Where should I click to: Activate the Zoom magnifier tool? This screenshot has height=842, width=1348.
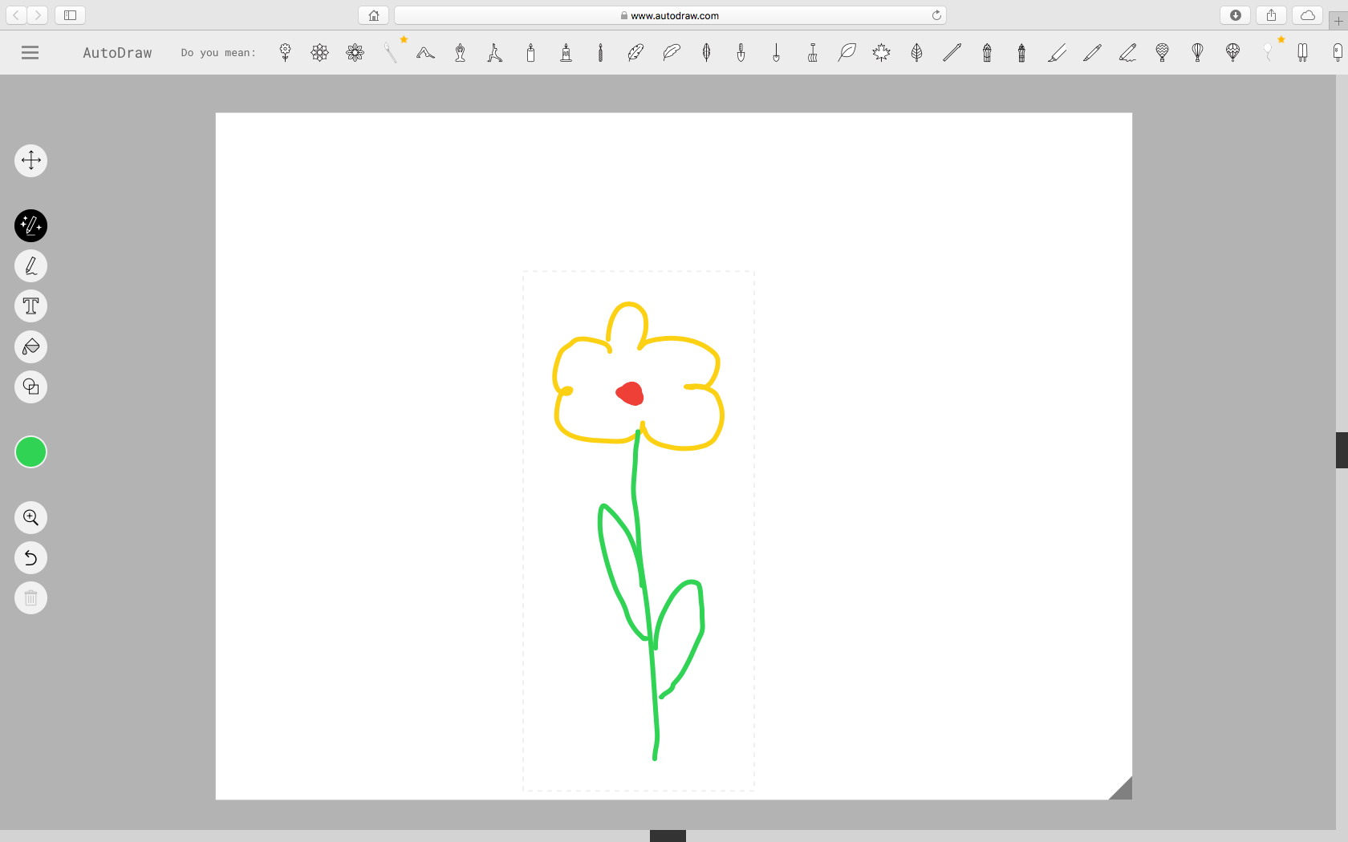pos(30,517)
